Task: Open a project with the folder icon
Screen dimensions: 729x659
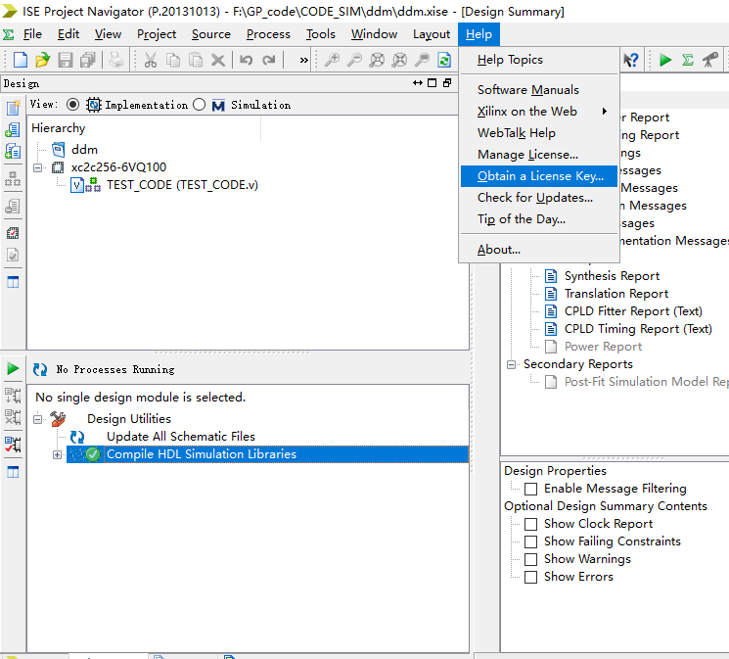Action: pyautogui.click(x=42, y=60)
